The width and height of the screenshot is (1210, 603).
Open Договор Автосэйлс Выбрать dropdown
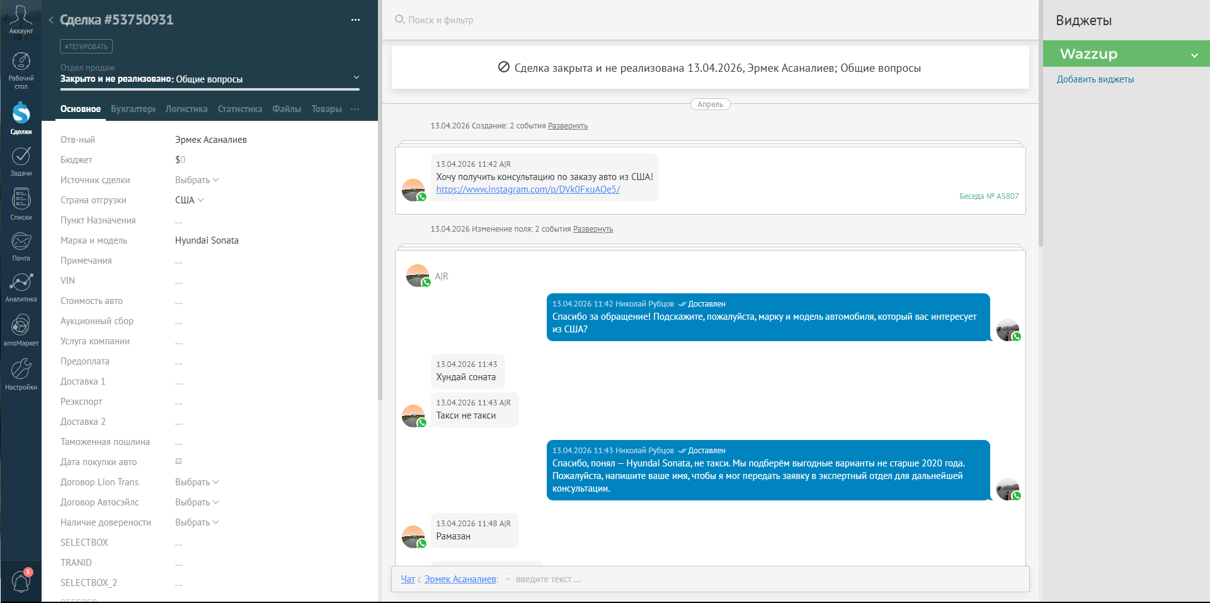click(x=197, y=502)
